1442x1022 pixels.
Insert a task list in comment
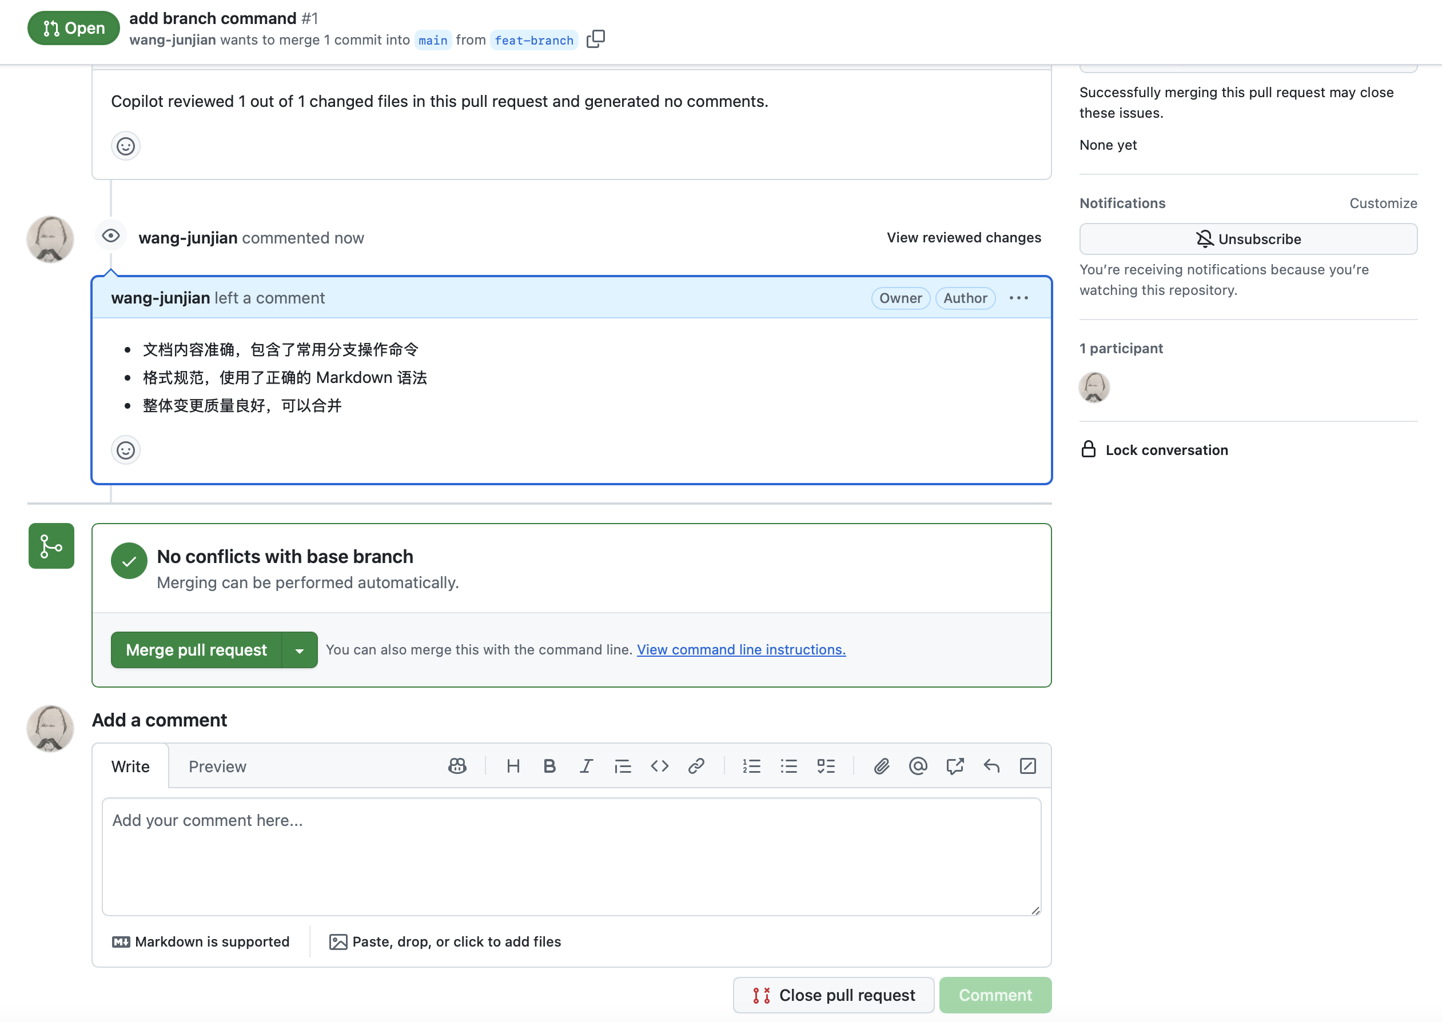[826, 766]
